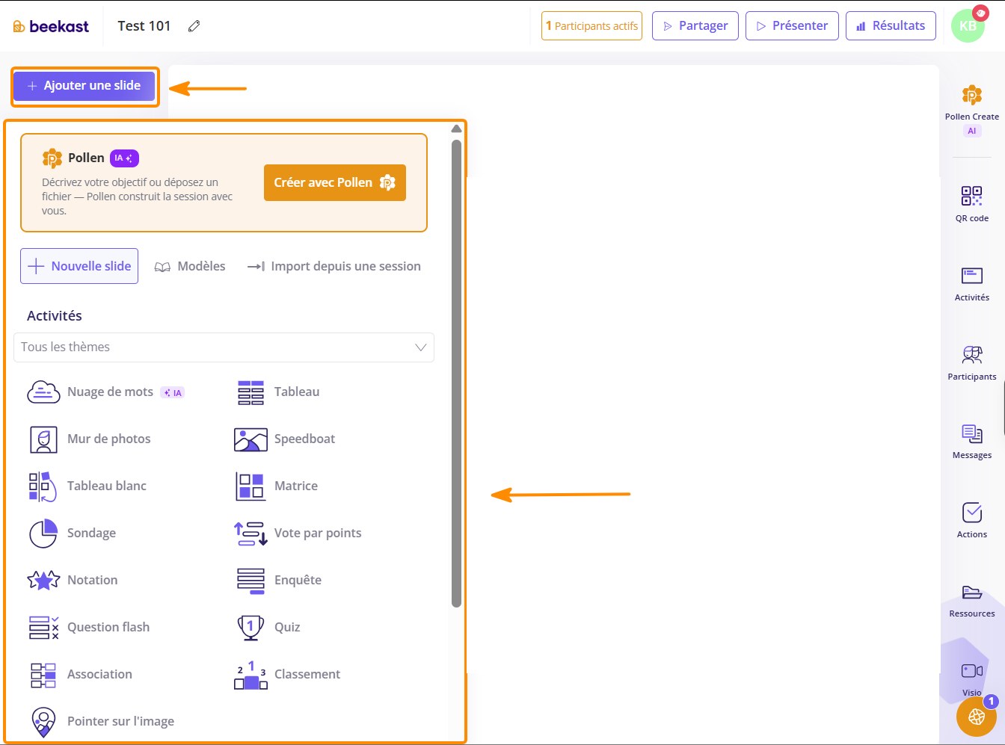Select the Nuage de mots activity icon

pyautogui.click(x=43, y=392)
